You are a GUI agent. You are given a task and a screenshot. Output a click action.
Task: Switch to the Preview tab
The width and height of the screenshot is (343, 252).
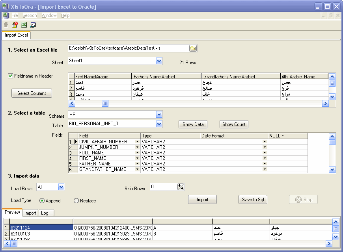click(x=12, y=212)
